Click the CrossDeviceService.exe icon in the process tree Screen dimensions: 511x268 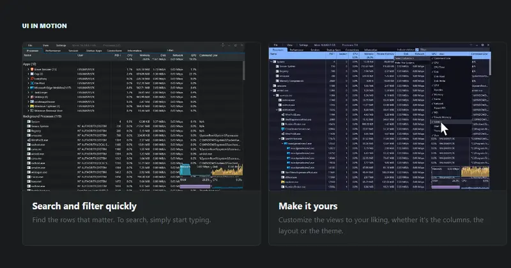(282, 129)
